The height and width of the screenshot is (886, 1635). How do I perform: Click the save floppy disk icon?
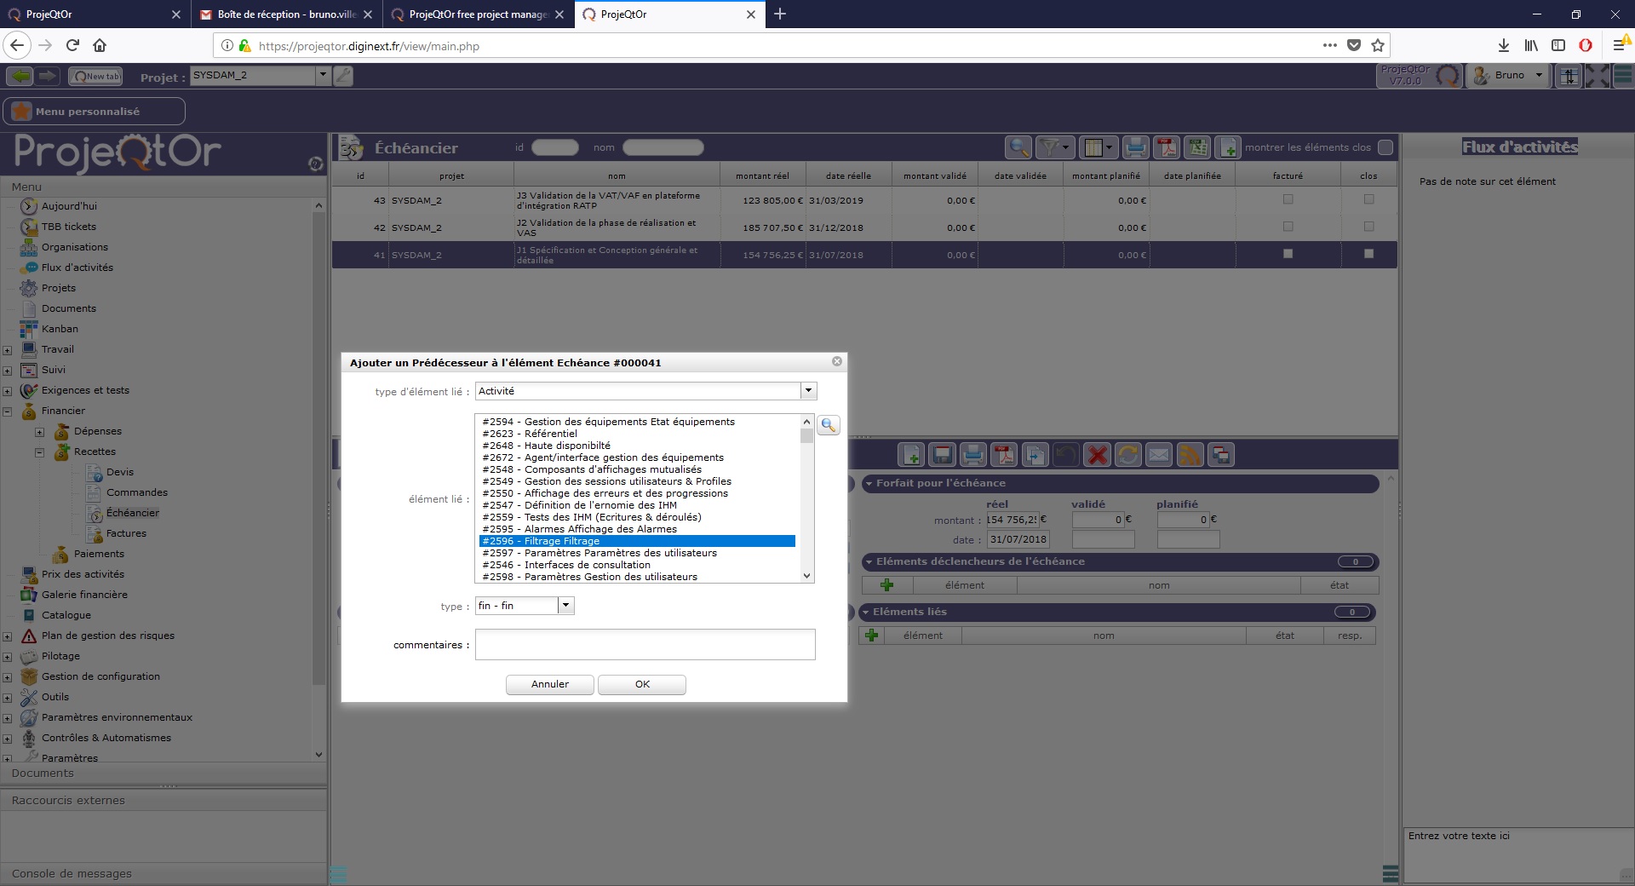[x=942, y=455]
